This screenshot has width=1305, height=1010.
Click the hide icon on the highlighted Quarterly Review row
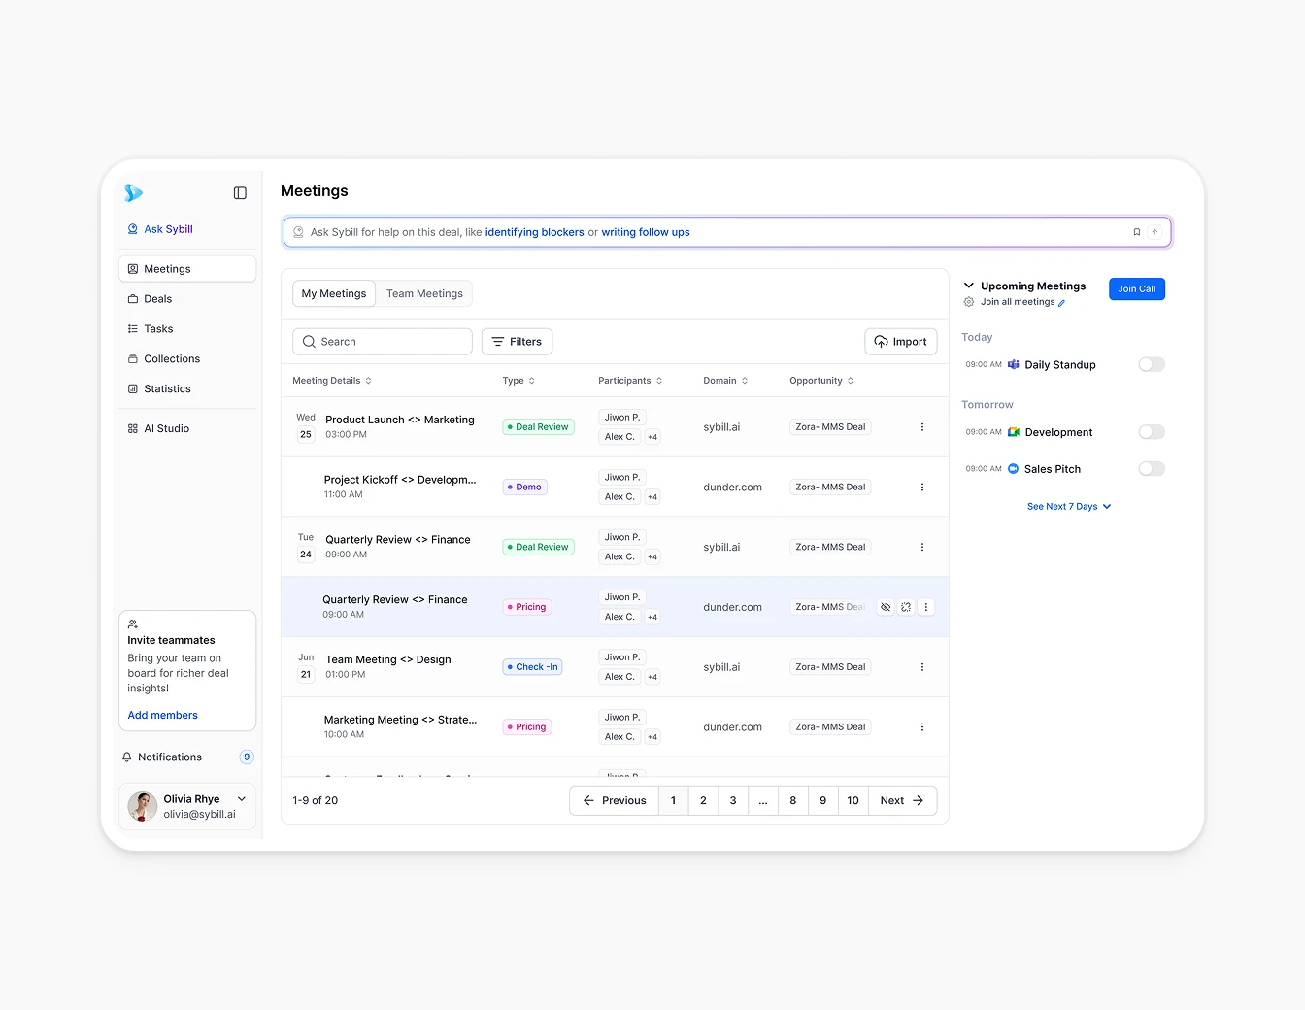pos(885,606)
